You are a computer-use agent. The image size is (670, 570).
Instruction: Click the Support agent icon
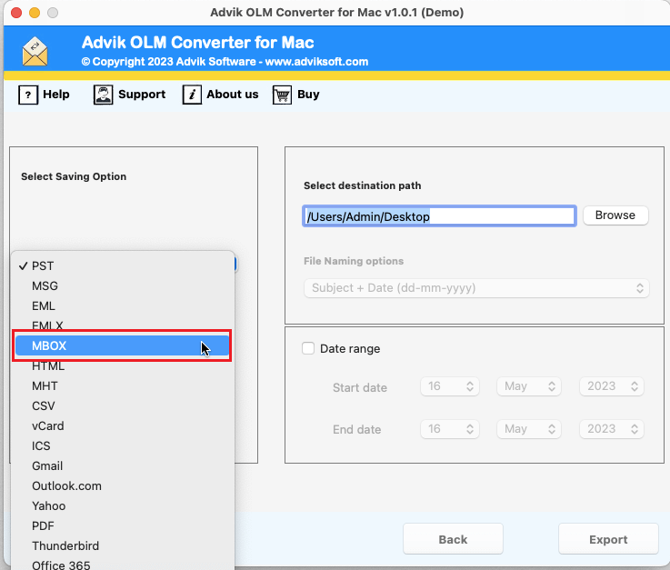(103, 95)
